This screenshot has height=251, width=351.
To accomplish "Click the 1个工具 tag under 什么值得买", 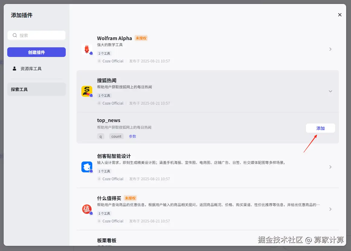I will [x=104, y=213].
